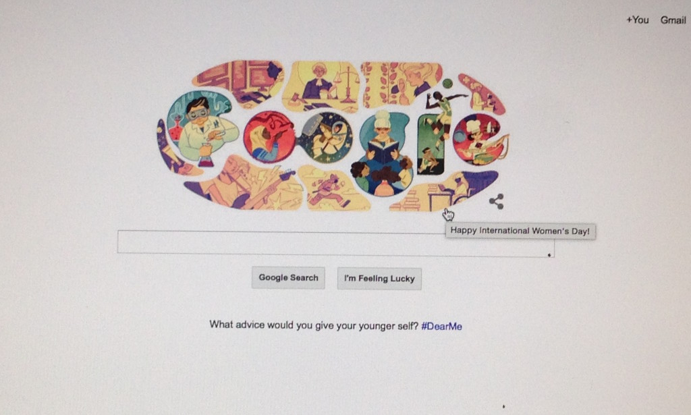
Task: Select the running girl illustration
Action: (333, 188)
